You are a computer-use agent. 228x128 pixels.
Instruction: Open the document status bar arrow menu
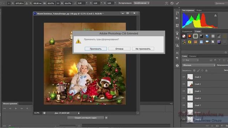coord(79,113)
